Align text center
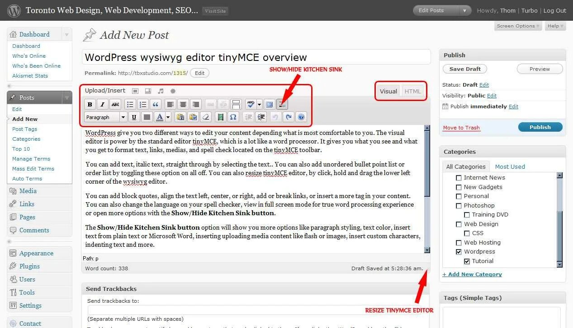 (183, 104)
